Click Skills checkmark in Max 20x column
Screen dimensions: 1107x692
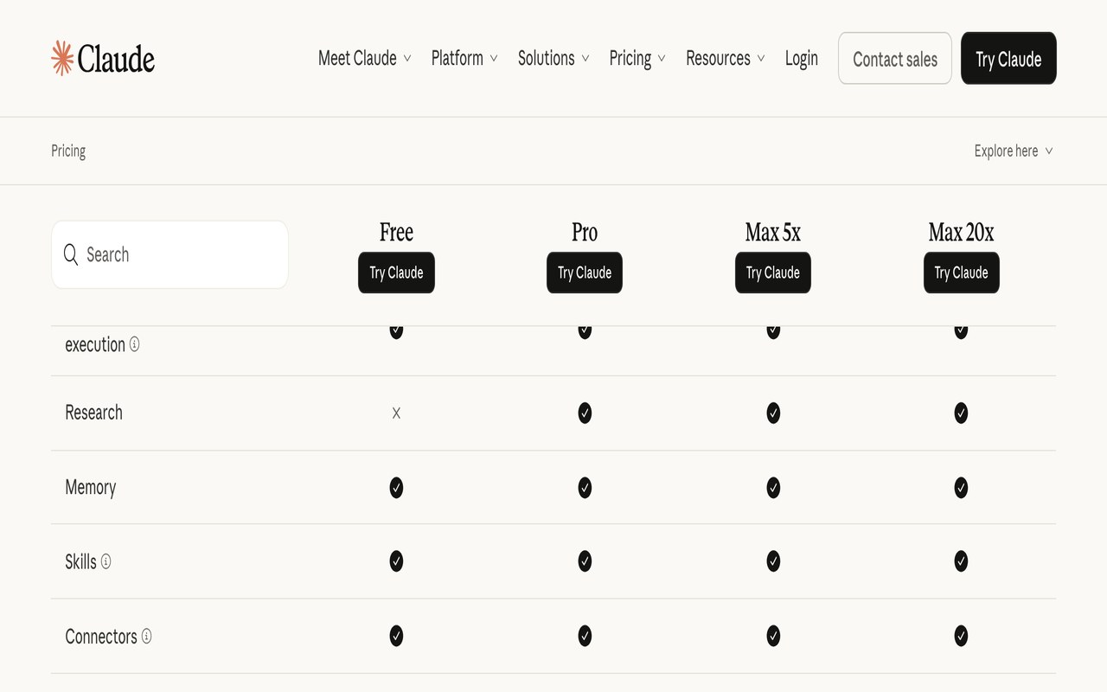(x=961, y=561)
